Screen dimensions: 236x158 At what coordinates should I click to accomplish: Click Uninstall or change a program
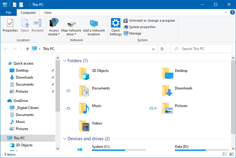coord(149,21)
